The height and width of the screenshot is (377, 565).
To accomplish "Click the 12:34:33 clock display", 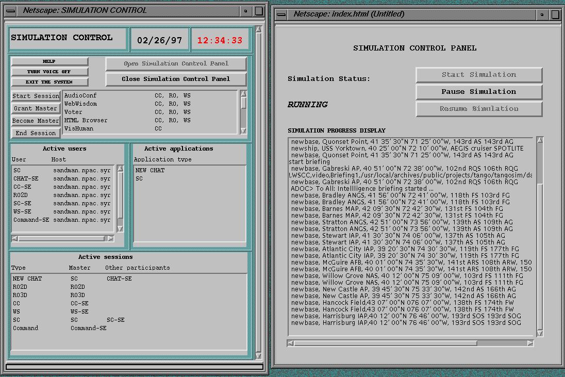I will [x=220, y=40].
